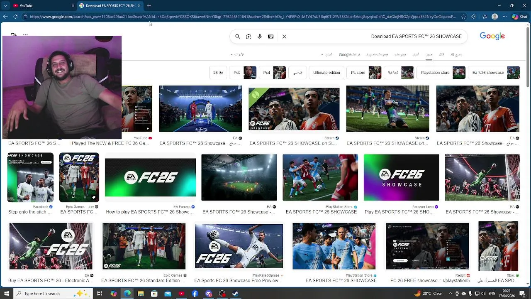Close the YouTube tab
The height and width of the screenshot is (299, 531).
coord(73,5)
